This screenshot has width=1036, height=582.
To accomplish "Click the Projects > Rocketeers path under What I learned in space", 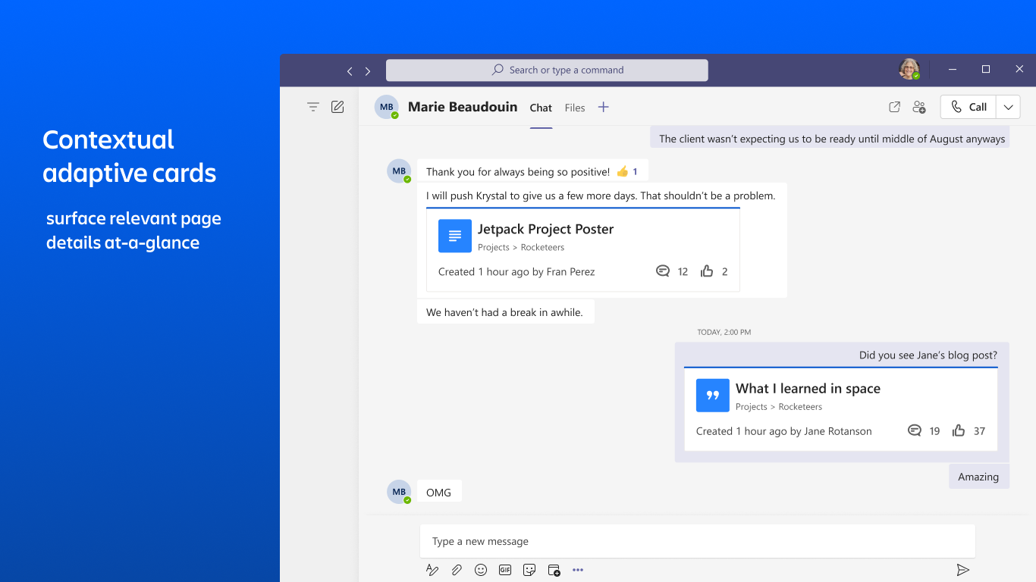I will coord(779,407).
